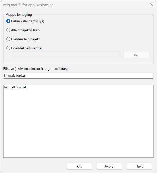This screenshot has width=157, height=173.
Task: Close the dialog with the X icon
Action: tap(151, 5)
